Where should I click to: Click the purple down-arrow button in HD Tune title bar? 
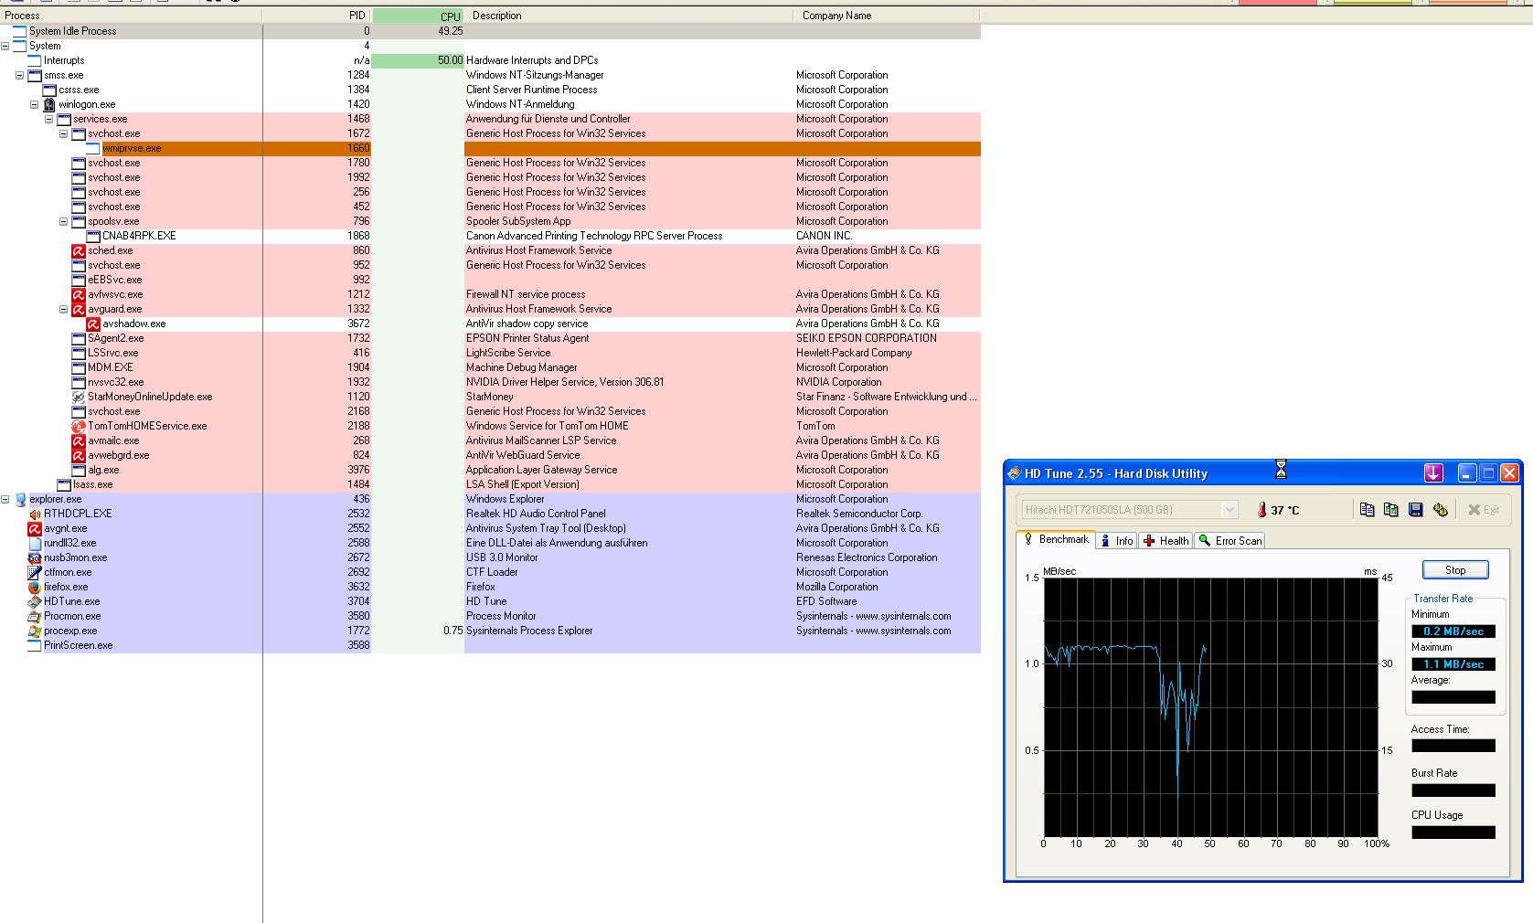tap(1433, 472)
